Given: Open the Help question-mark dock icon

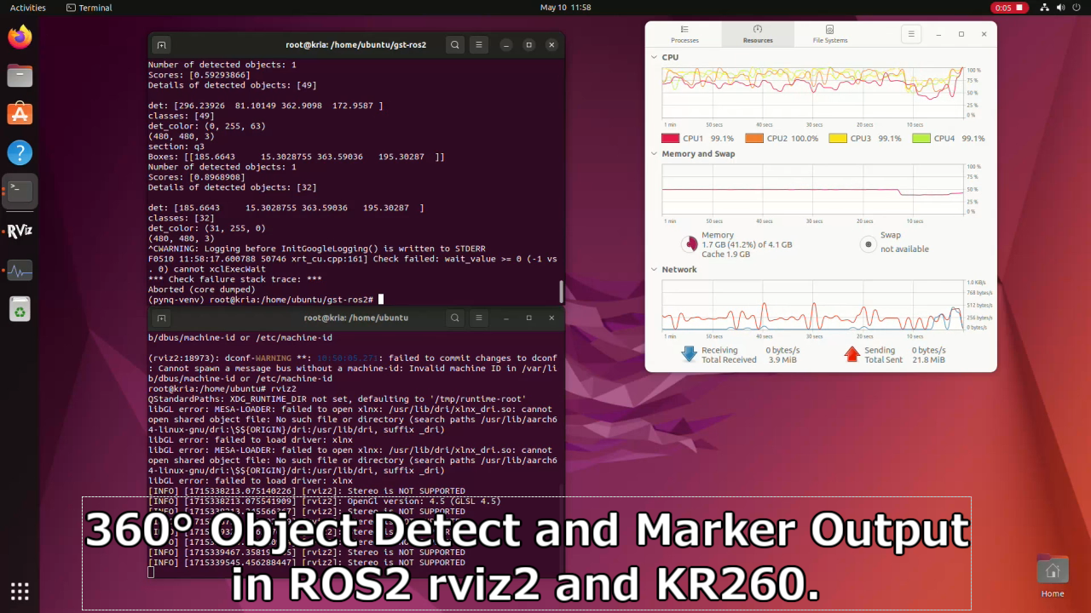Looking at the screenshot, I should (x=19, y=152).
